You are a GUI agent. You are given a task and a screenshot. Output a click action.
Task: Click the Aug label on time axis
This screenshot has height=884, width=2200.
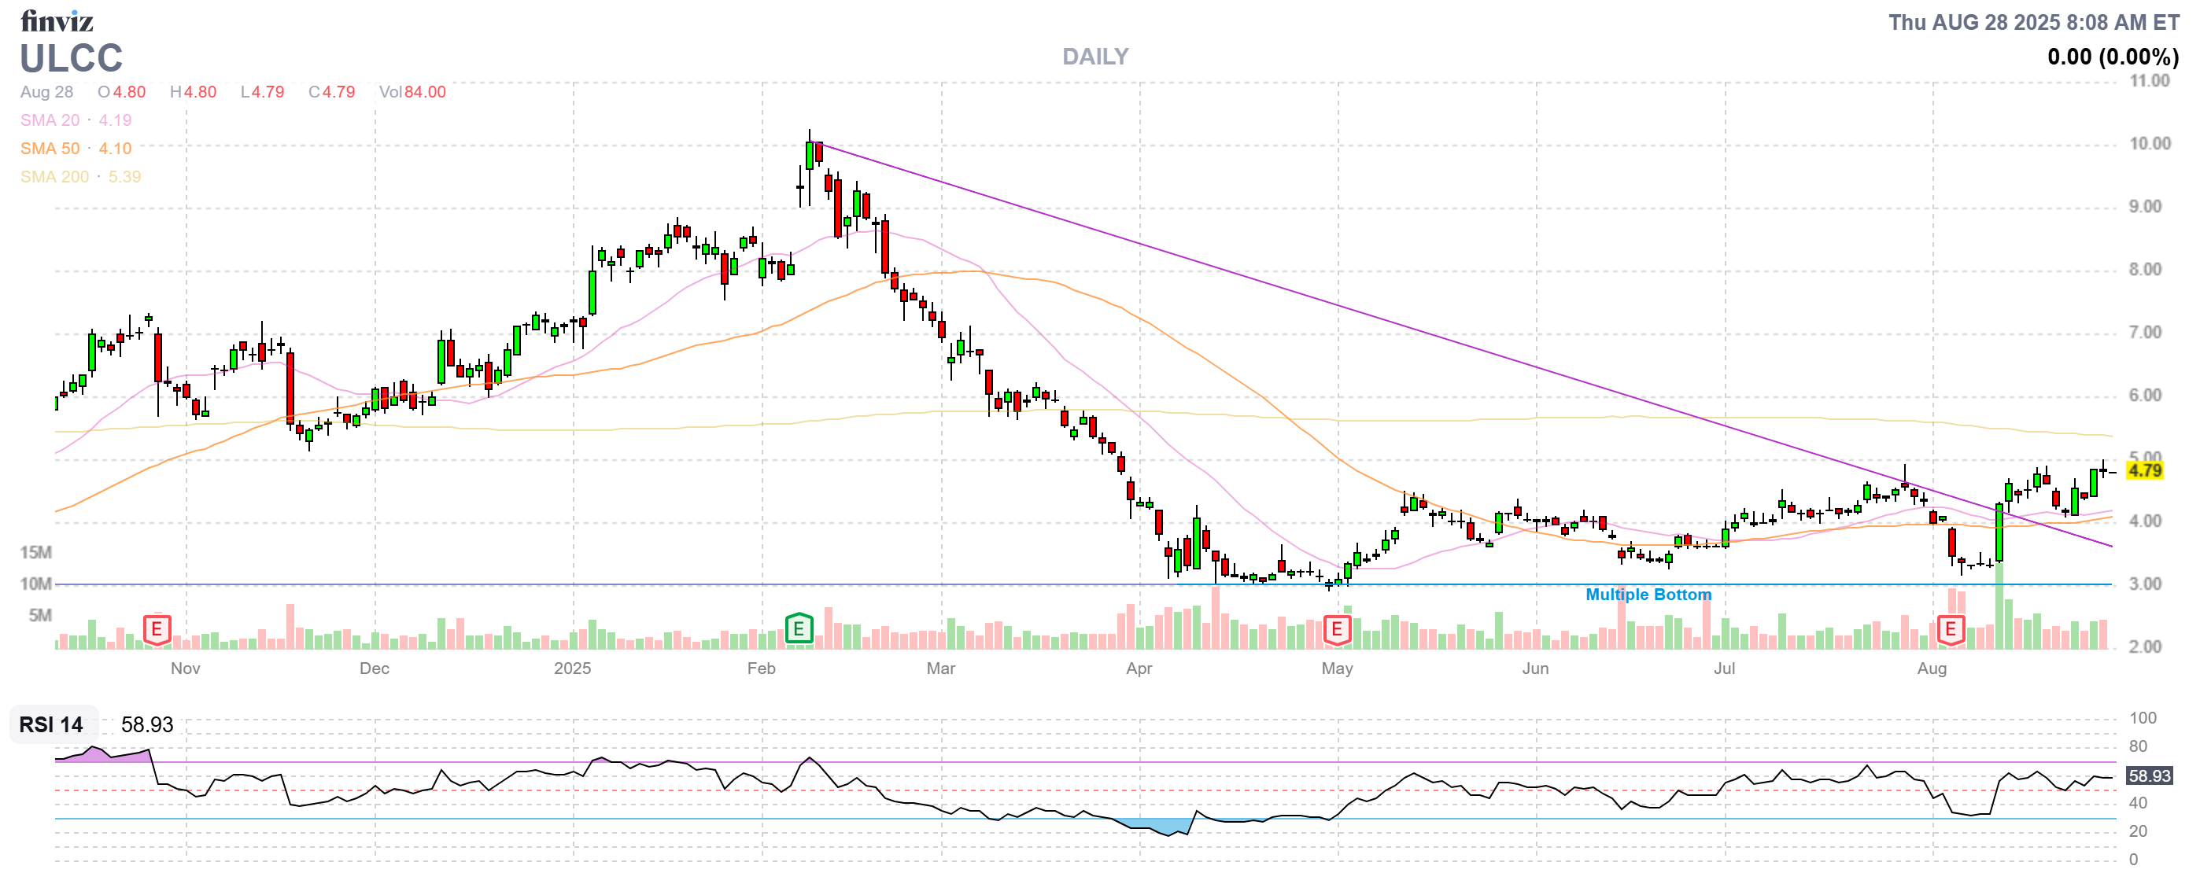(x=1931, y=669)
